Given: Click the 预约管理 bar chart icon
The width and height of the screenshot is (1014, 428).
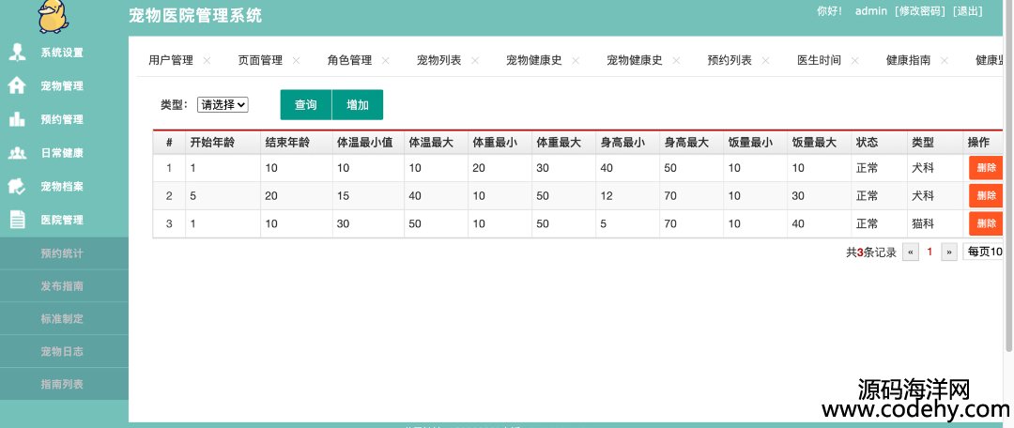Looking at the screenshot, I should 18,119.
